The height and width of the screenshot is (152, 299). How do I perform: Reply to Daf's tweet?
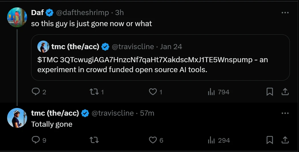click(36, 92)
